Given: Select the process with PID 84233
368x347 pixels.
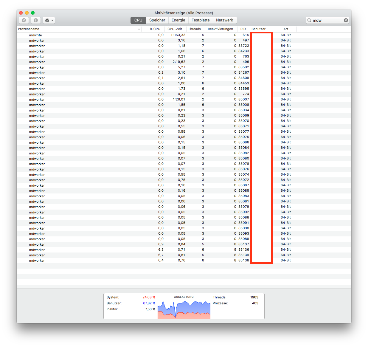Looking at the screenshot, I should click(x=184, y=51).
